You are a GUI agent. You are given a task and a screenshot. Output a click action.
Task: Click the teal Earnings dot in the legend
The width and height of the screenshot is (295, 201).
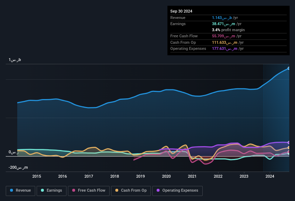coord(43,191)
